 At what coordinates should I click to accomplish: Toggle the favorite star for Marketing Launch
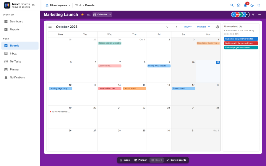(x=82, y=14)
